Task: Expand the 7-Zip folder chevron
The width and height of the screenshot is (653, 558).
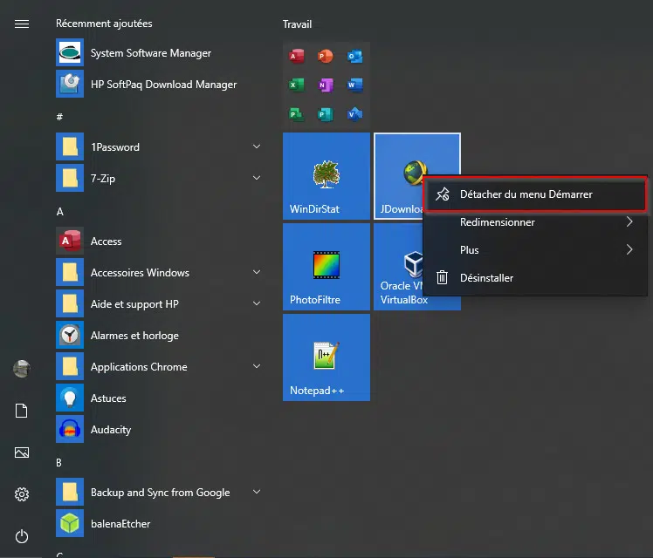Action: (257, 178)
